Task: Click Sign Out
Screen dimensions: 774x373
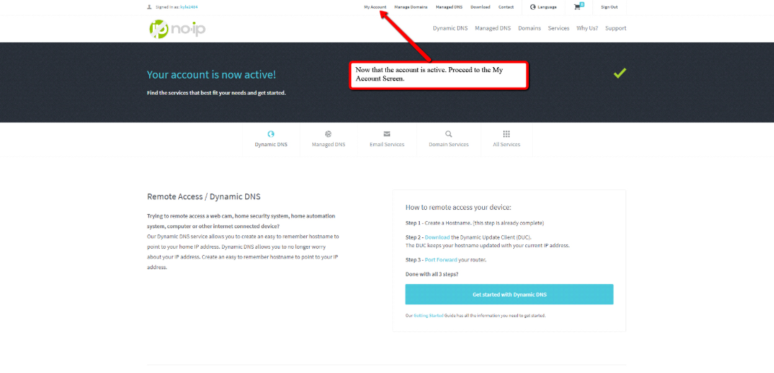Action: [x=609, y=7]
